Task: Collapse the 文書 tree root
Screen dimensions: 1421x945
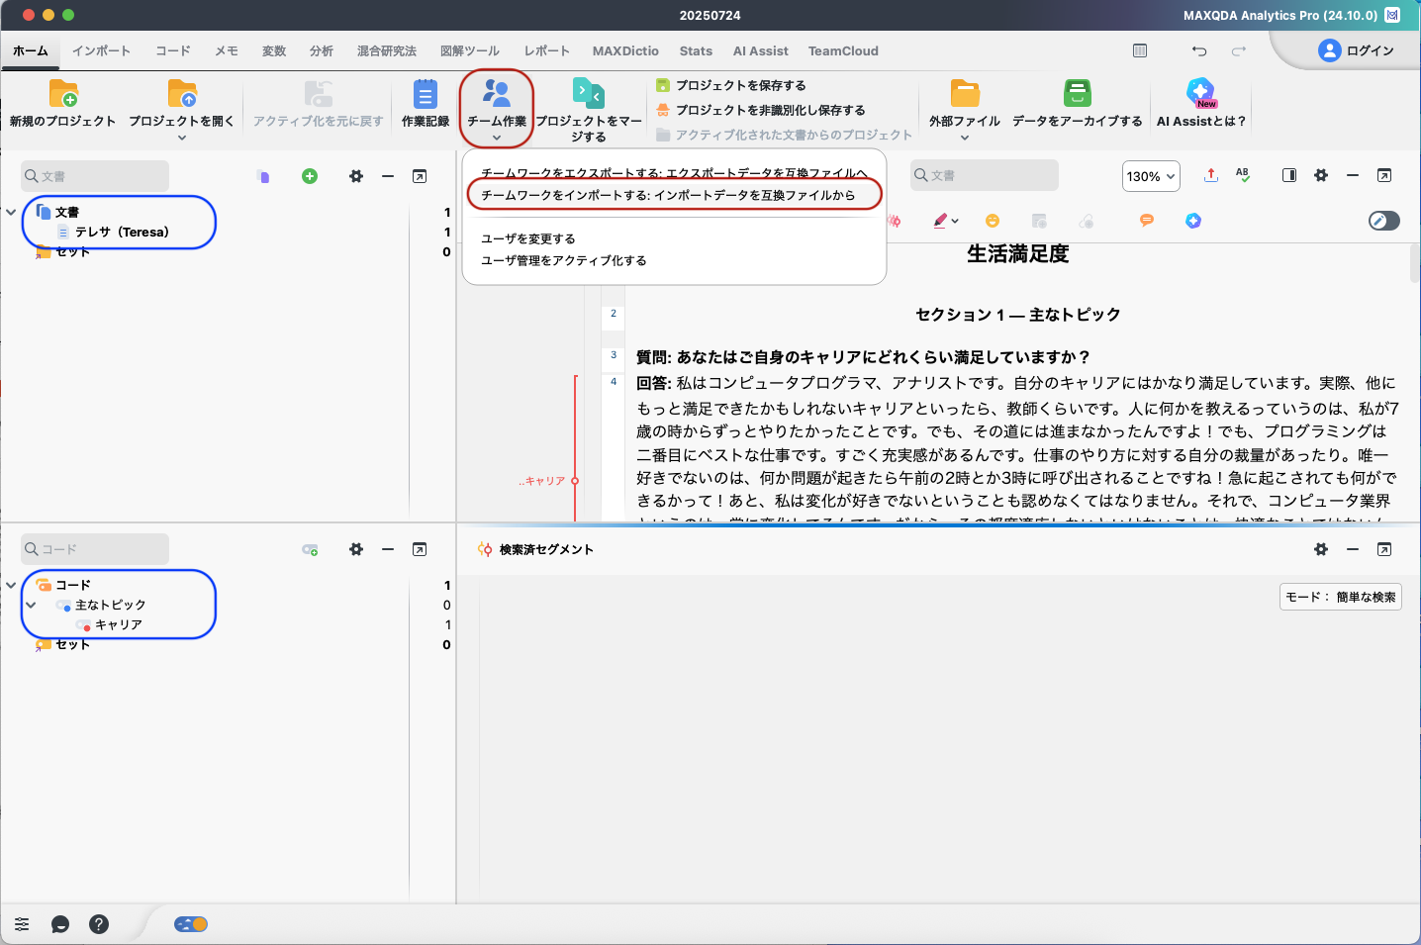Action: coord(11,212)
